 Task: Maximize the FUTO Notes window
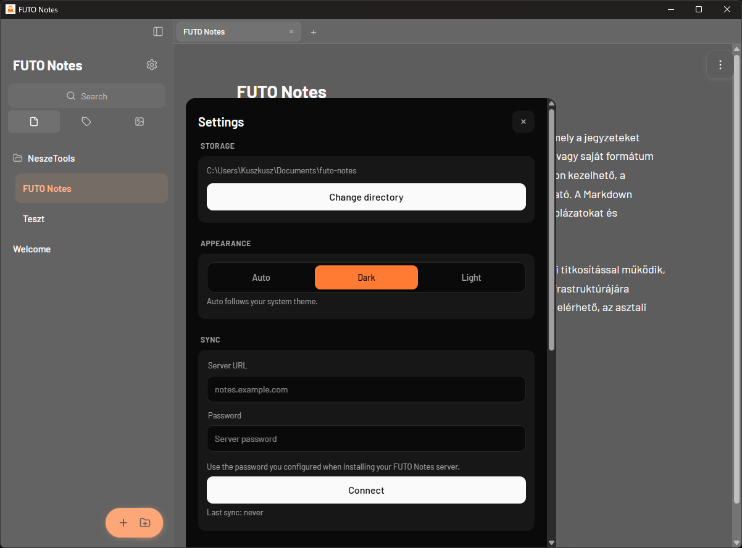point(699,9)
